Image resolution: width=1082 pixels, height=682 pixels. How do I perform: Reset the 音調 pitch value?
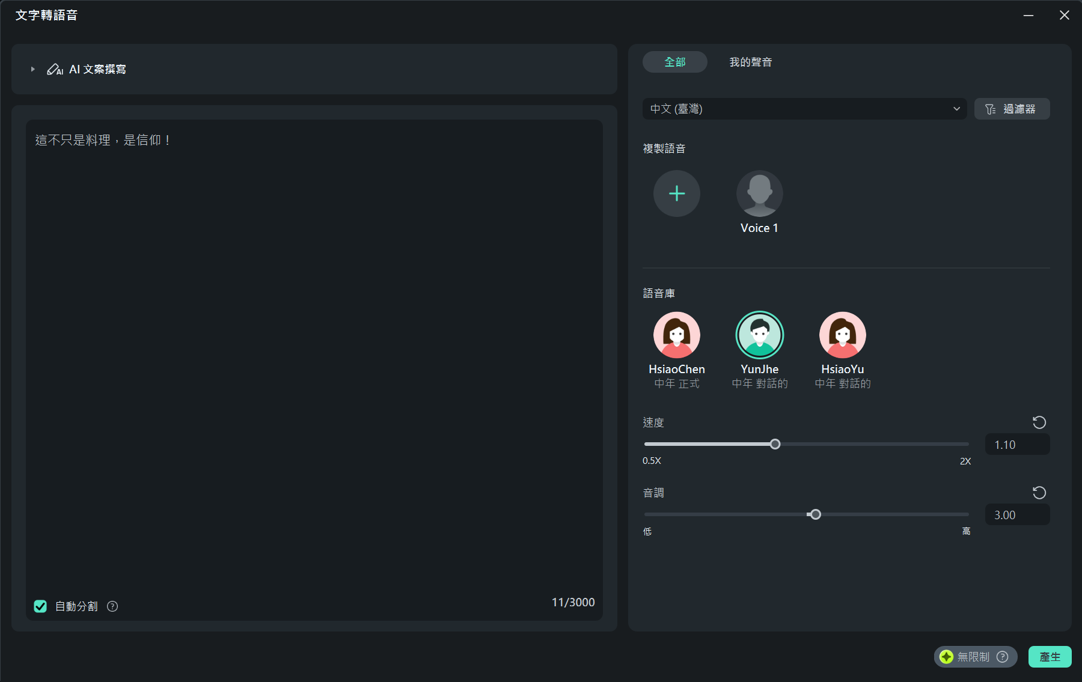pyautogui.click(x=1039, y=493)
